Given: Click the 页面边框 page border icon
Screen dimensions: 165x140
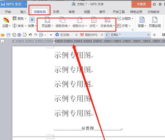Looking at the screenshot, I should point(155,20).
